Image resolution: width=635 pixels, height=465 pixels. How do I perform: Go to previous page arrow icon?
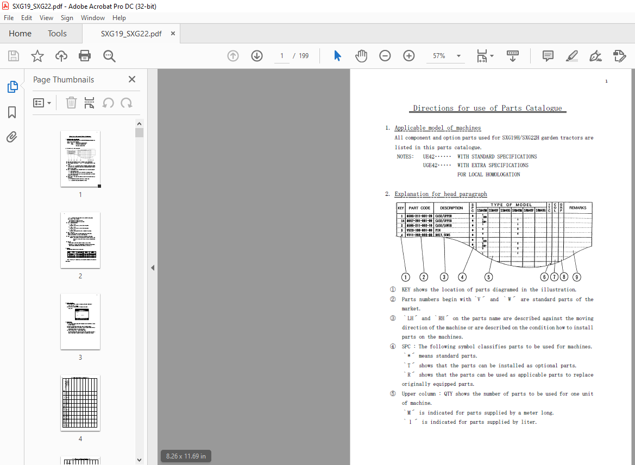click(233, 56)
